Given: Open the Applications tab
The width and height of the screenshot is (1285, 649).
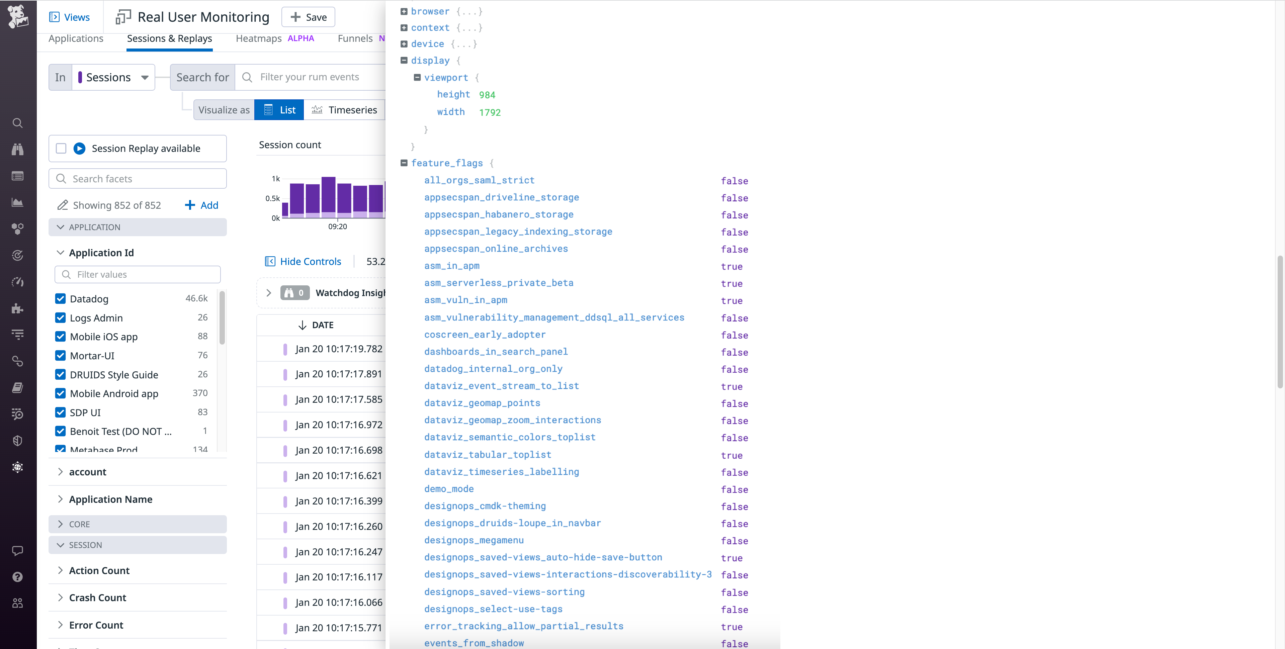Looking at the screenshot, I should [x=76, y=38].
